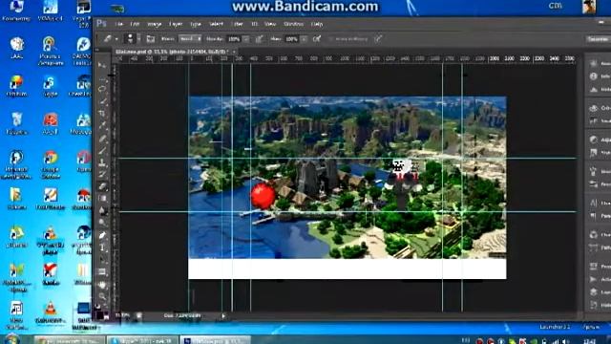Toggle the airbrush mode button
This screenshot has height=344, width=611.
tap(317, 38)
